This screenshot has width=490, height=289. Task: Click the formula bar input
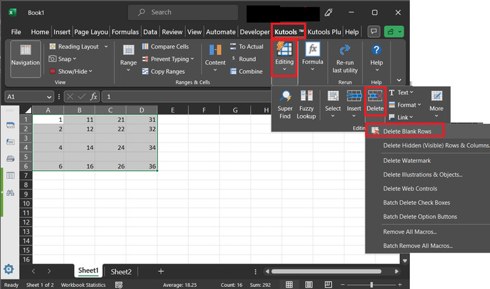click(186, 97)
